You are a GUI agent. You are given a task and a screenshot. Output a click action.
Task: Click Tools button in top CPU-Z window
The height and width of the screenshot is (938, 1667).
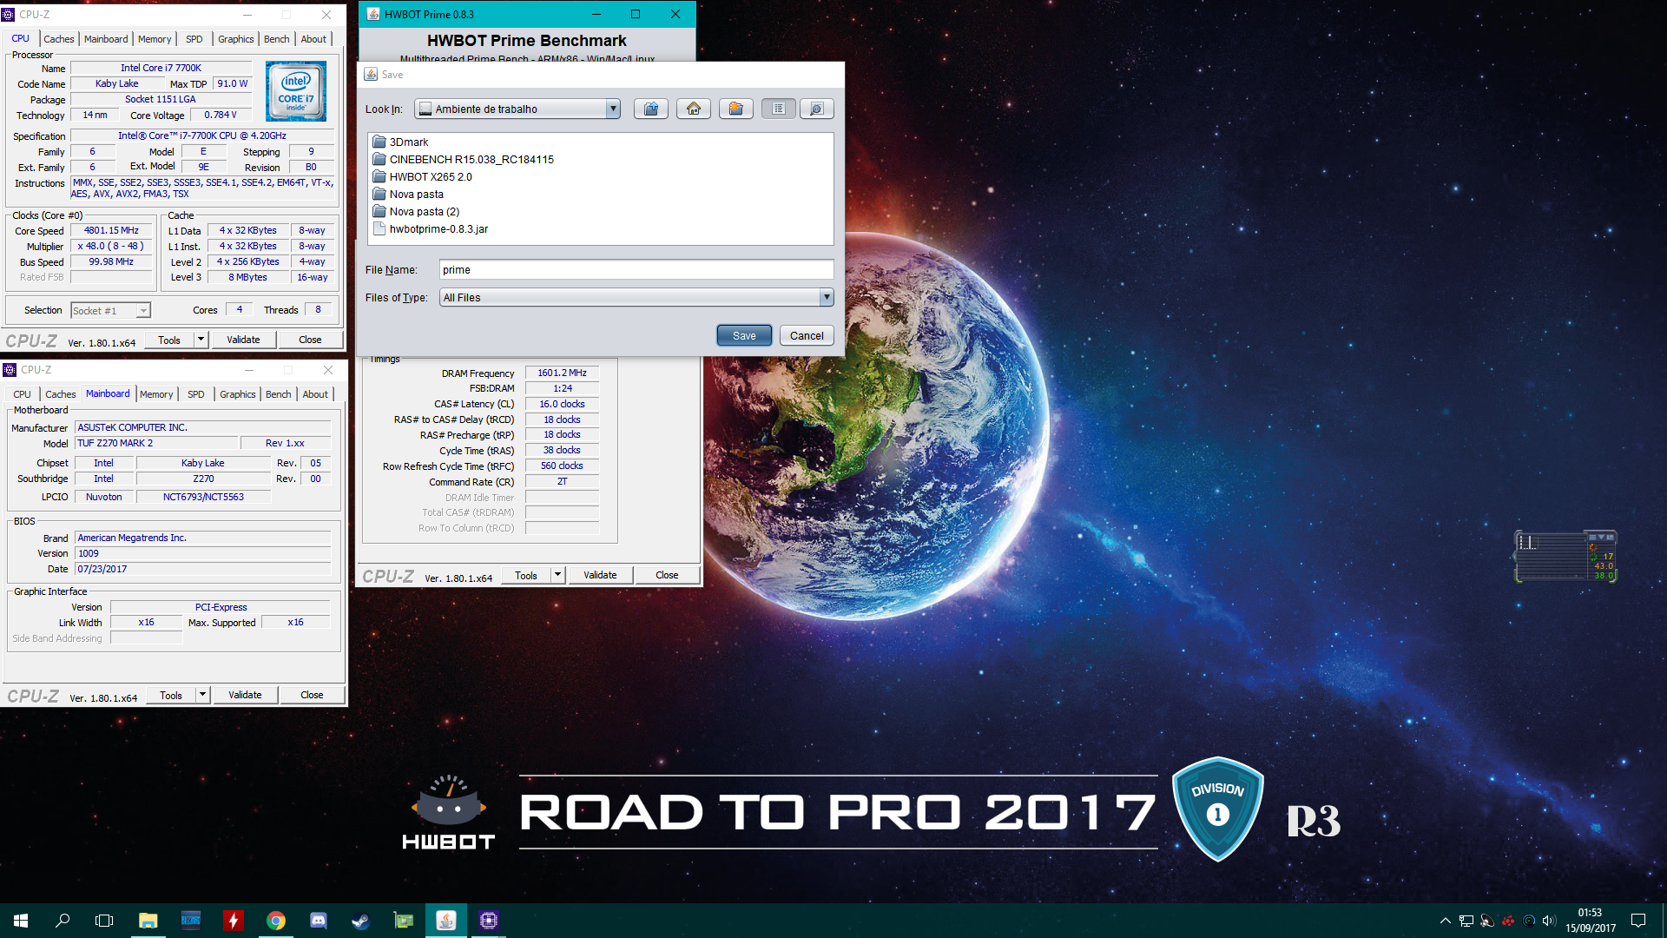pos(169,340)
